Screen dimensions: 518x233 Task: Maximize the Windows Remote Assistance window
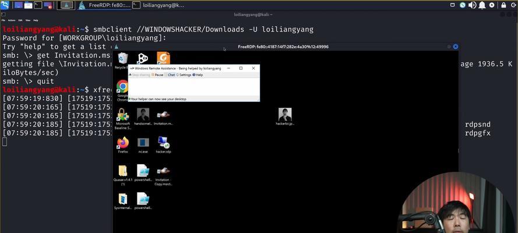(x=241, y=68)
